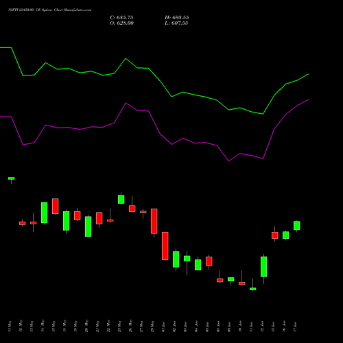Image resolution: width=343 pixels, height=343 pixels.
Task: Click the red candle for 05 Jun
Action: [x=209, y=261]
